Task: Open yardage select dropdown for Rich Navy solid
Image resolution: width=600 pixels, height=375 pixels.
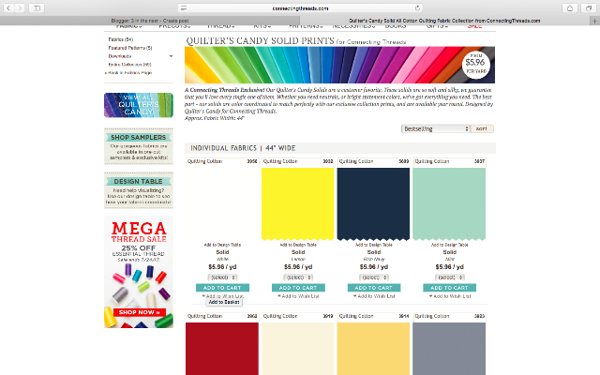Action: pyautogui.click(x=374, y=277)
